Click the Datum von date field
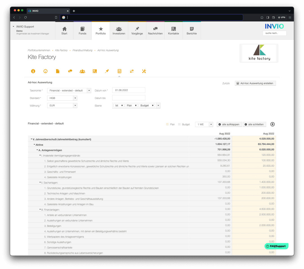 [129, 90]
